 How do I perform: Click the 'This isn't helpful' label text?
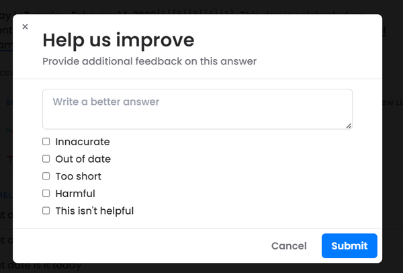(x=94, y=210)
